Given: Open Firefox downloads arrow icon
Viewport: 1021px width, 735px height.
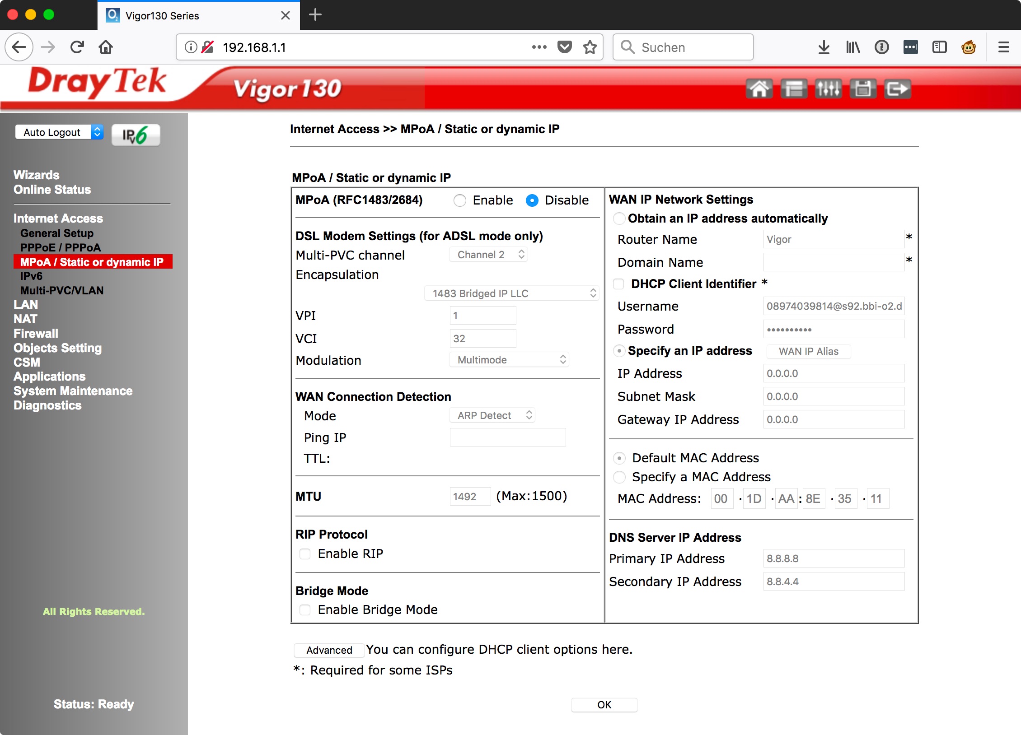Looking at the screenshot, I should (824, 47).
